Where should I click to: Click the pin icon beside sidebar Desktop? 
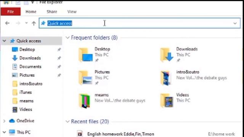point(59,50)
